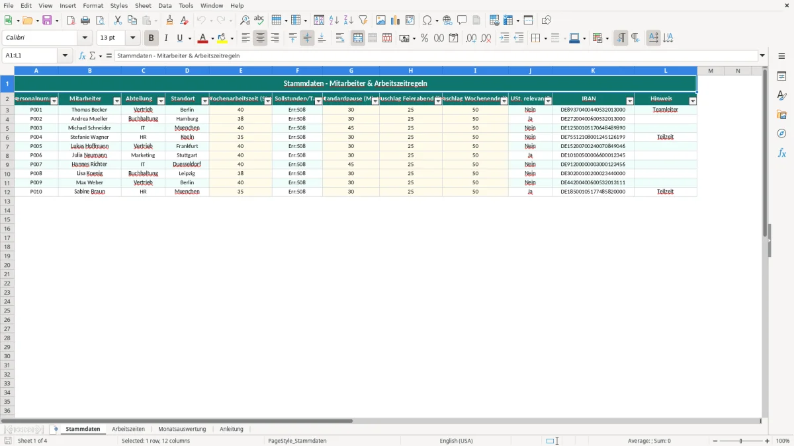Insert a hyperlink
Viewport: 794px width, 446px height.
[x=448, y=20]
